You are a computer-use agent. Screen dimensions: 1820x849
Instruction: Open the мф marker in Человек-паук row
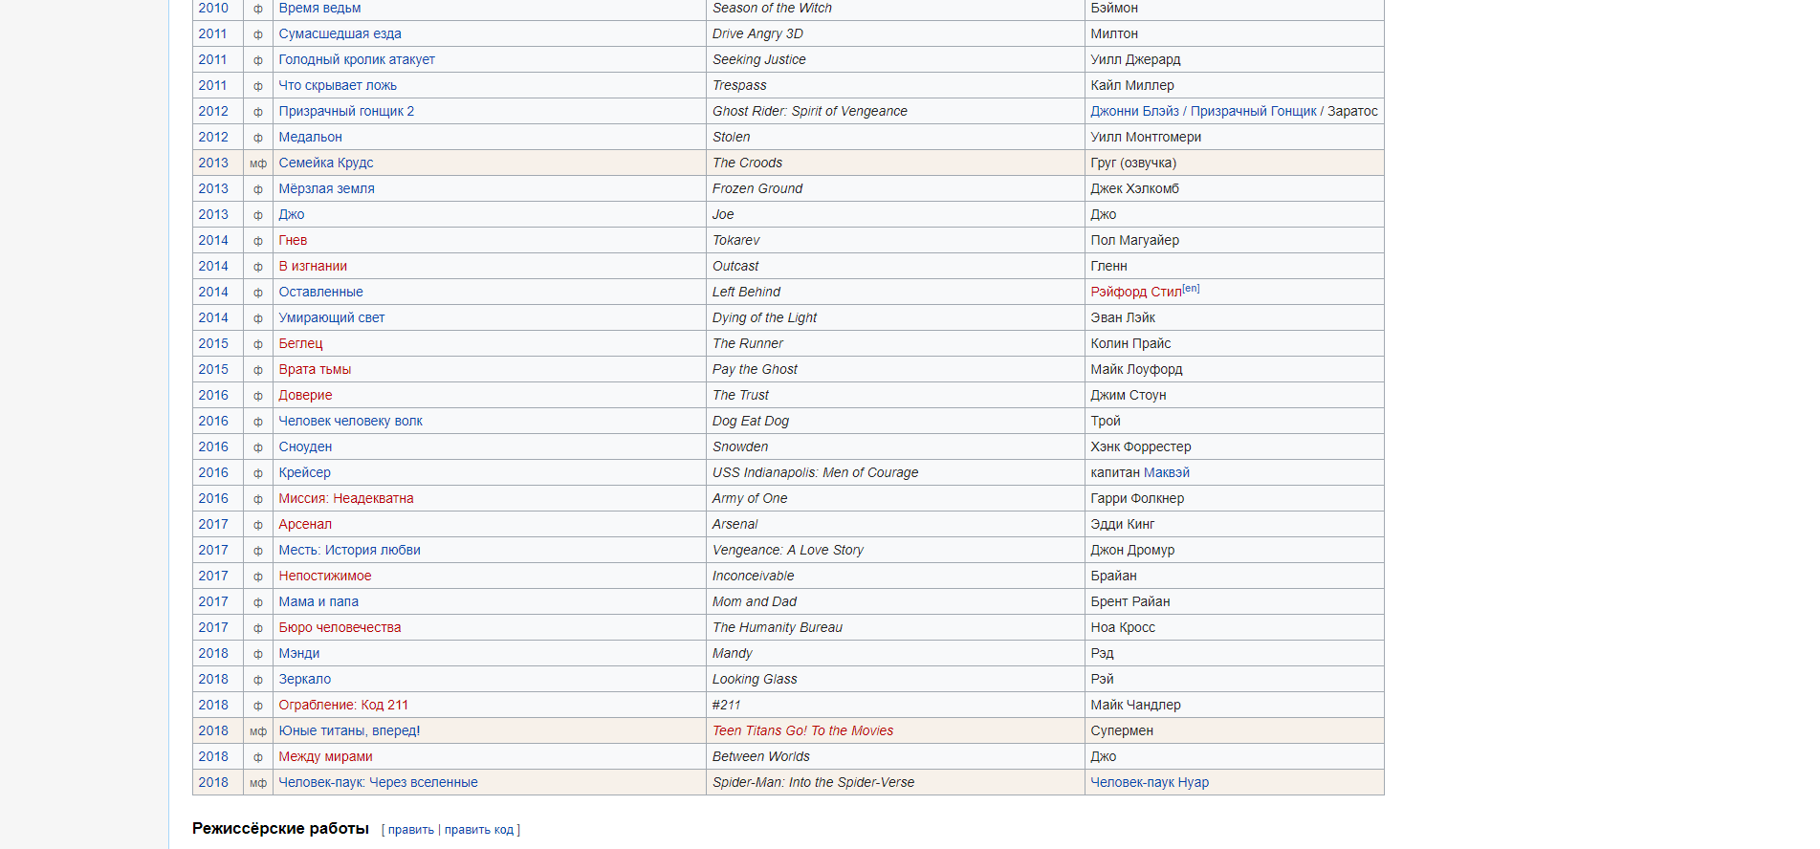258,783
